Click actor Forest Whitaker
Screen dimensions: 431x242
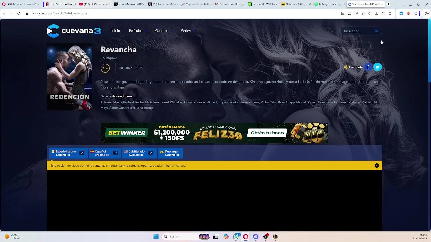[171, 102]
